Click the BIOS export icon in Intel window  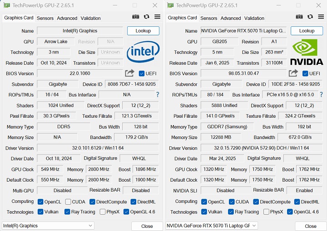coord(129,73)
